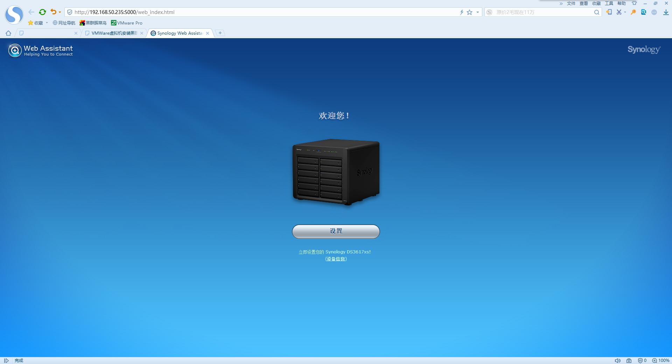
Task: Take a screenshot with the scissors icon
Action: tap(619, 12)
